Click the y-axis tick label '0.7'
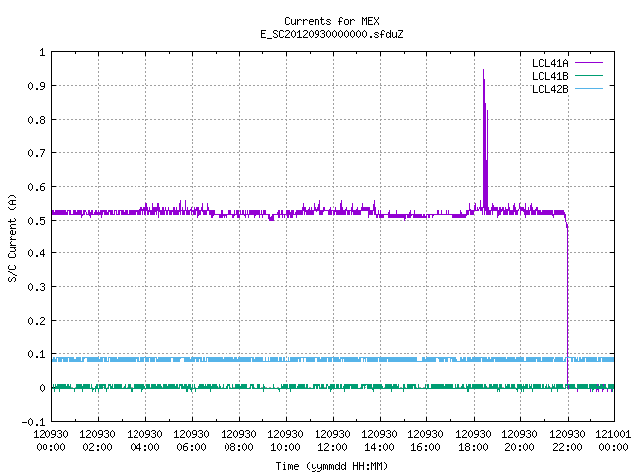This screenshot has width=633, height=475. [36, 153]
